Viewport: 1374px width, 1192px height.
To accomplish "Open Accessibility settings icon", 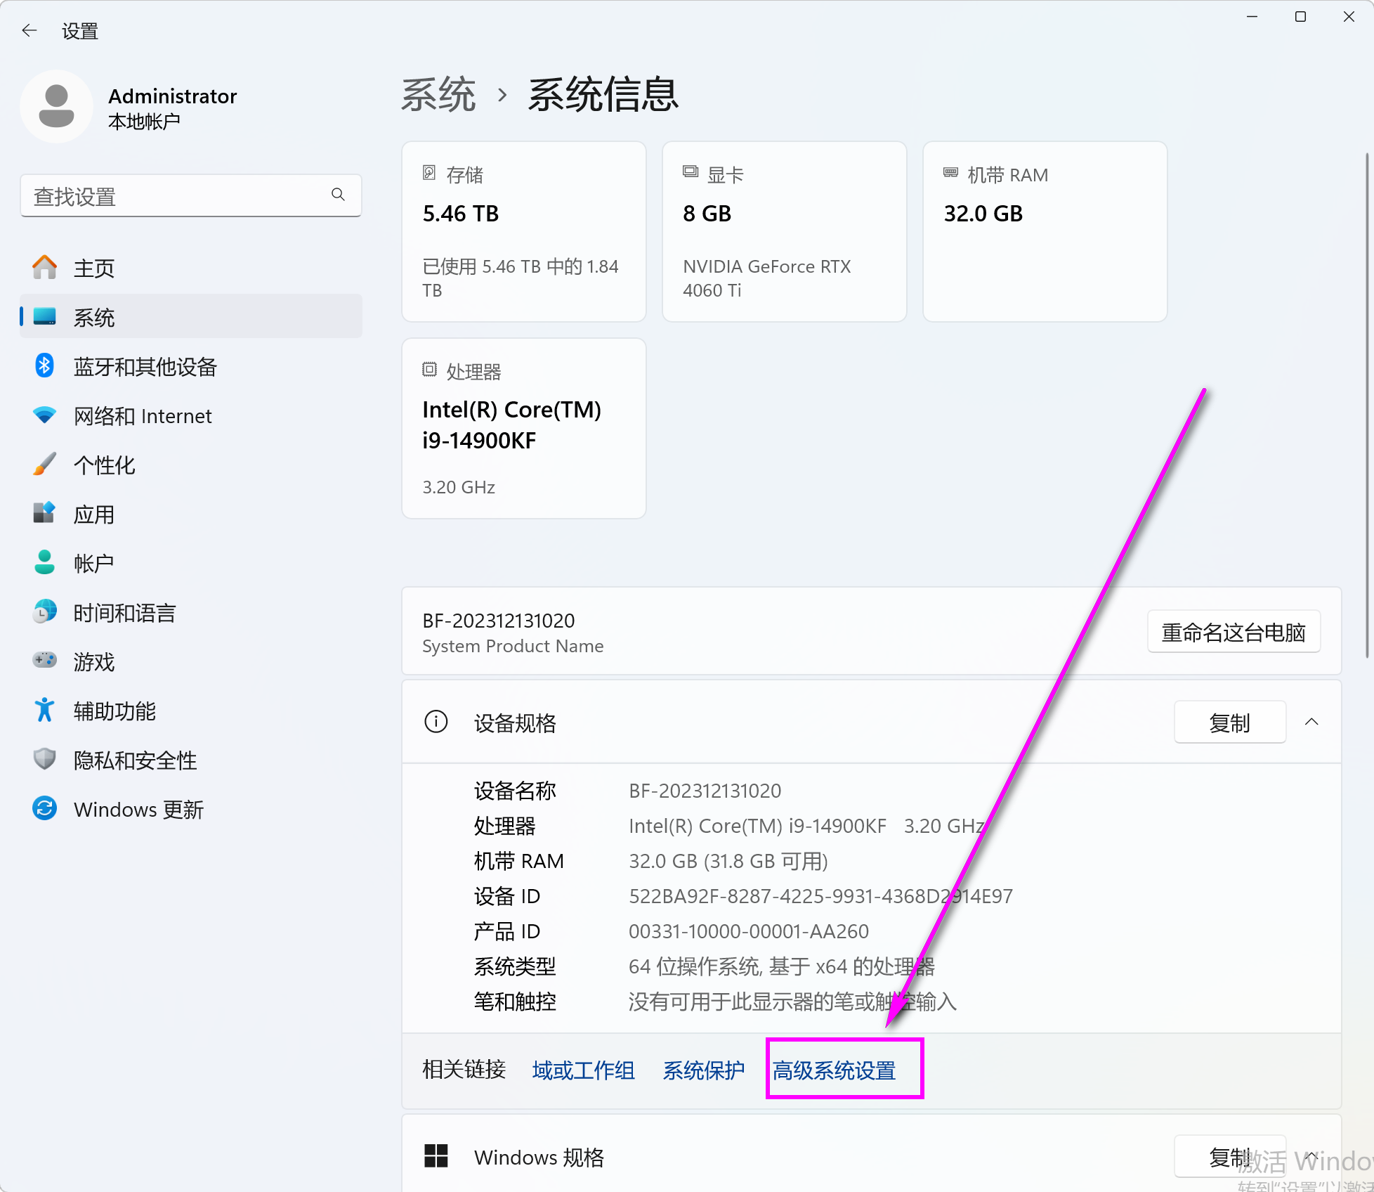I will [x=44, y=710].
